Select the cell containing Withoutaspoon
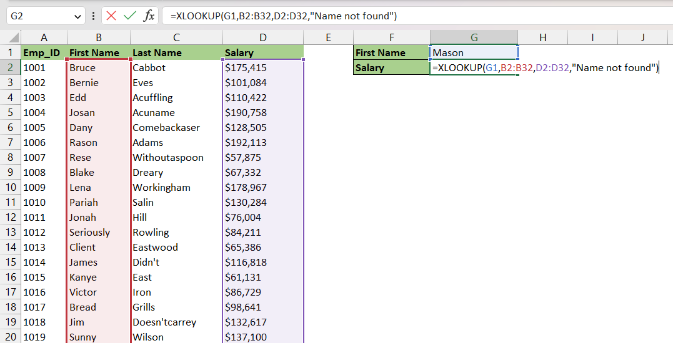The image size is (673, 343). (x=176, y=158)
